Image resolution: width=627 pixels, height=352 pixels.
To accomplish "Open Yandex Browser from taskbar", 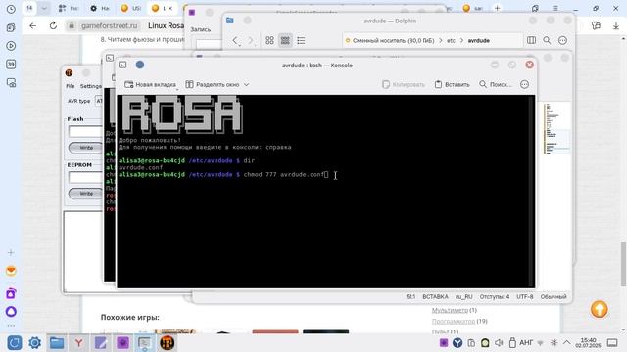I will click(x=78, y=343).
